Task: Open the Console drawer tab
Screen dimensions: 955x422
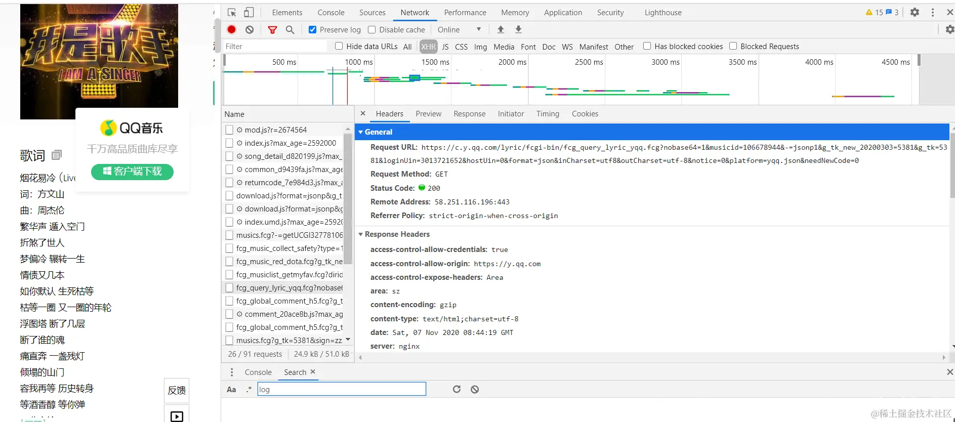Action: click(258, 372)
